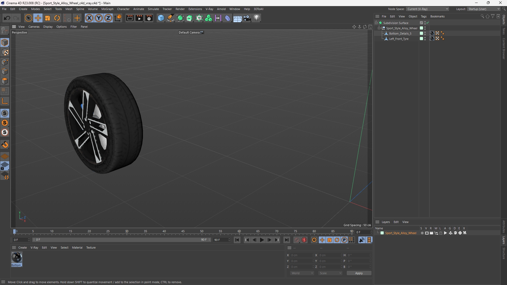Toggle Left_Front_Tyre visibility dots
This screenshot has height=285, width=507.
[425, 39]
